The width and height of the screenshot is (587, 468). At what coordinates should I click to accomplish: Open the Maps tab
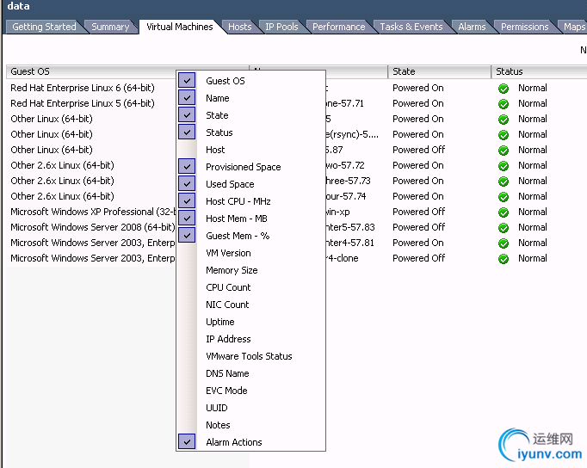(574, 27)
